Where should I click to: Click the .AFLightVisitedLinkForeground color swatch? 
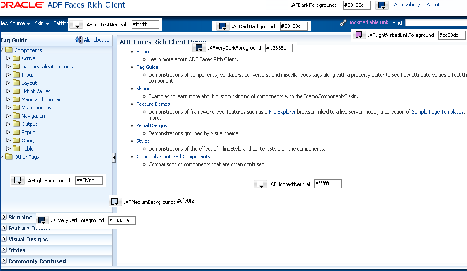(359, 35)
